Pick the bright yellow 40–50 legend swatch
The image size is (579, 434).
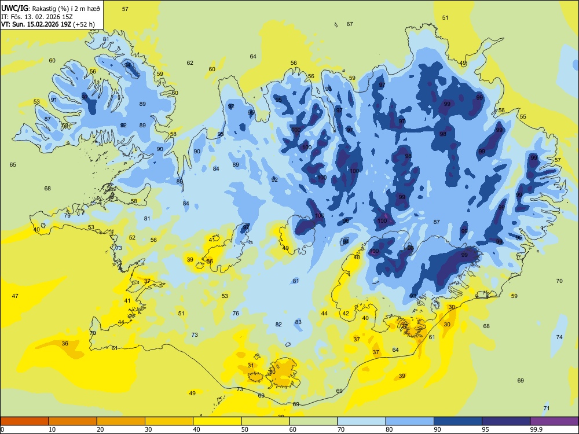[x=217, y=421]
